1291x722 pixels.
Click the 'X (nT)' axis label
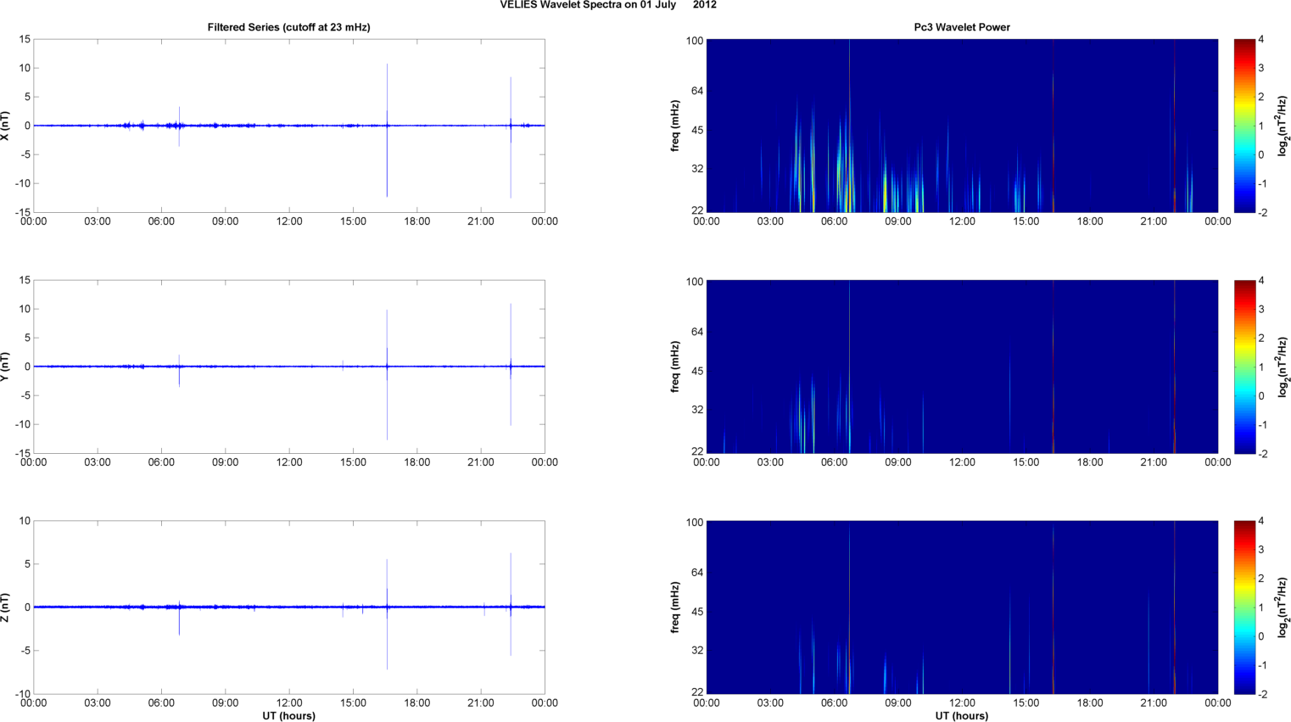coord(5,126)
